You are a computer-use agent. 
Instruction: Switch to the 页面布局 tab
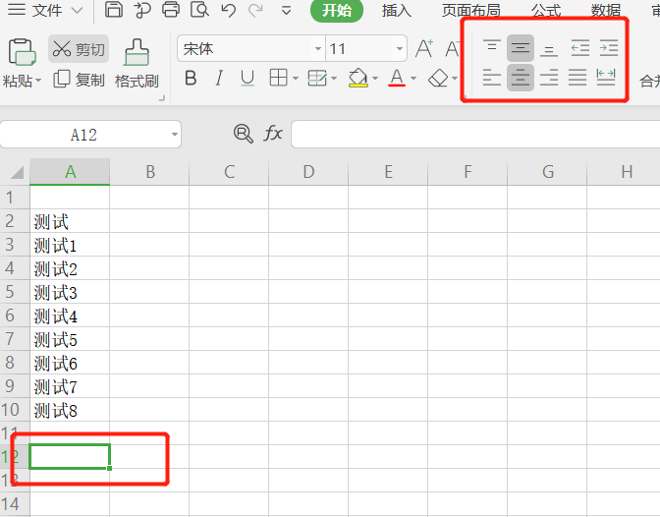pos(471,10)
